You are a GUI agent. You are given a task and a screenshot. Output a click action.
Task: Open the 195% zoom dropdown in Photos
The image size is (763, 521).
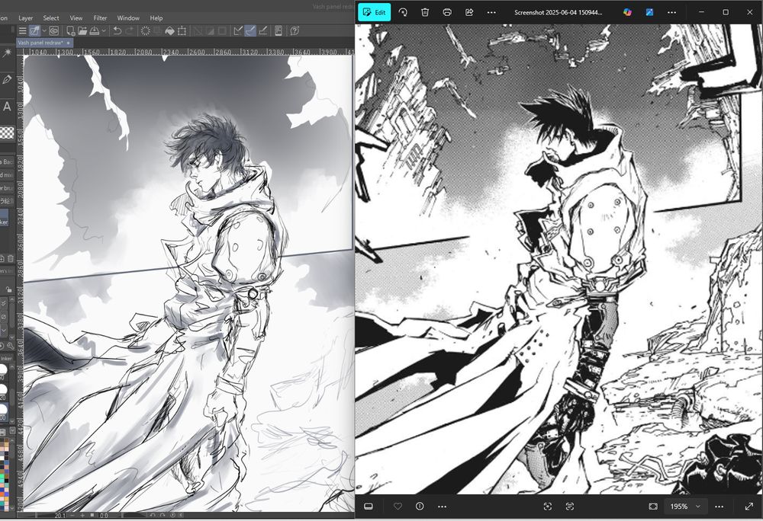click(685, 507)
